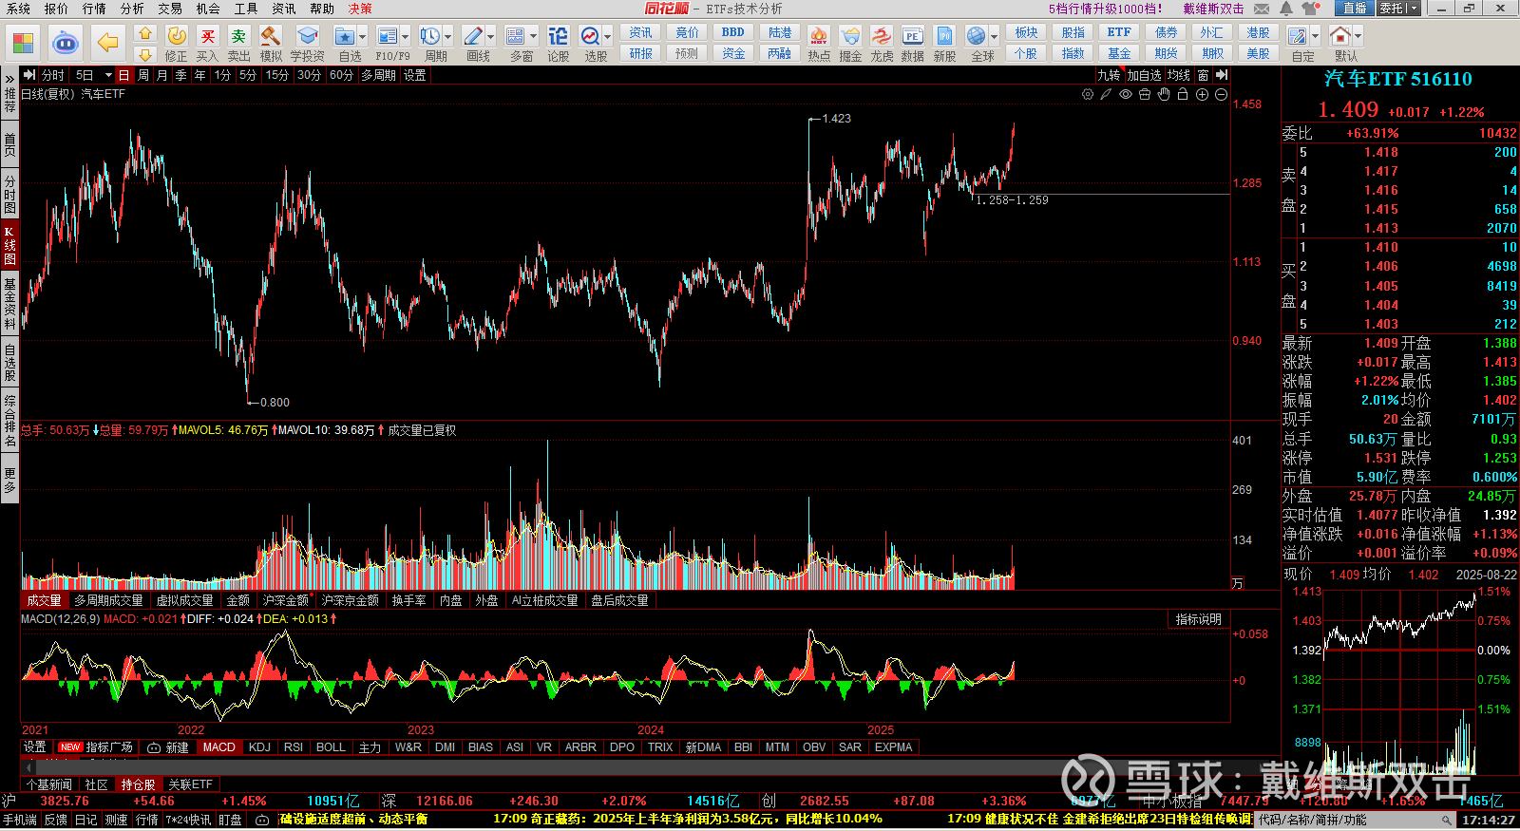Open the 行情 menu
The width and height of the screenshot is (1520, 831).
pos(94,9)
